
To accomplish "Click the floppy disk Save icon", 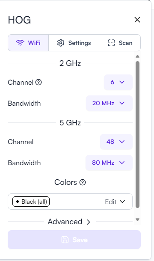I will pyautogui.click(x=65, y=240).
